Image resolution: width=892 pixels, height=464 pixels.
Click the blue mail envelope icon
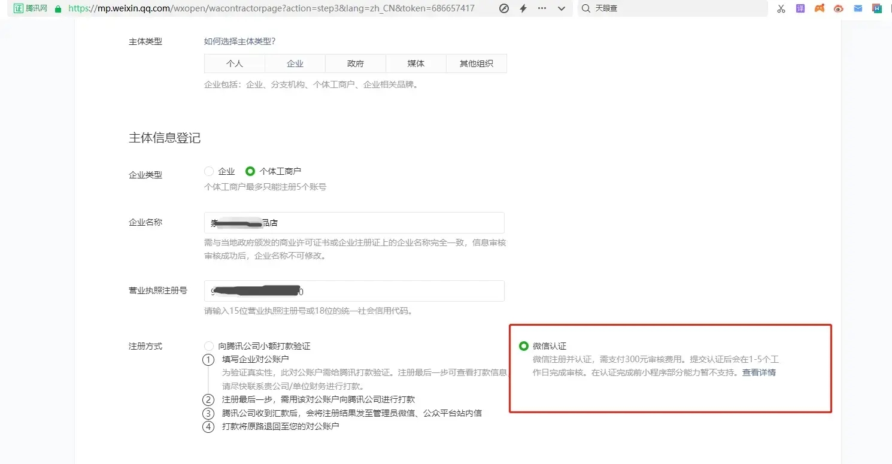coord(858,9)
